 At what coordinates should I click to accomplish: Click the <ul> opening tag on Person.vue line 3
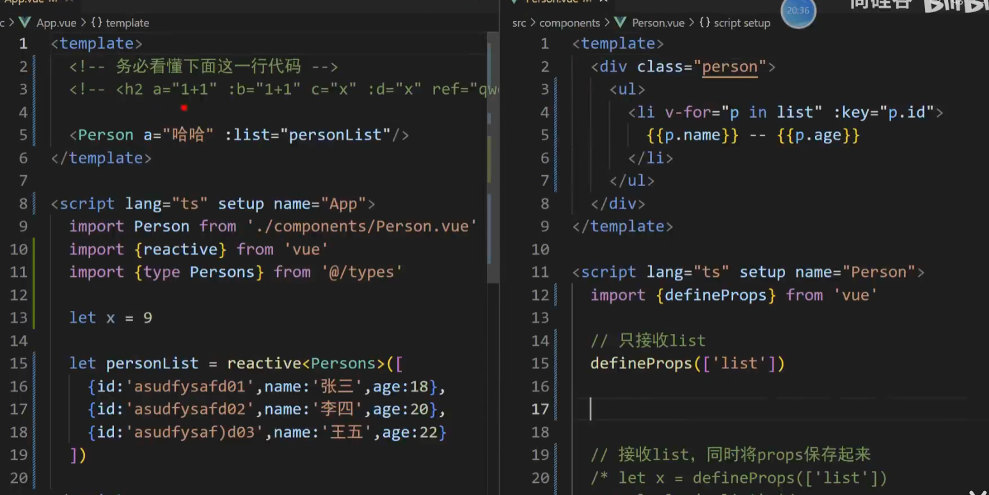(628, 90)
